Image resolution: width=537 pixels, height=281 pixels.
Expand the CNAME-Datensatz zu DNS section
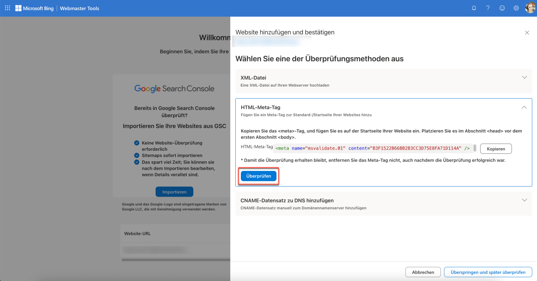click(524, 200)
